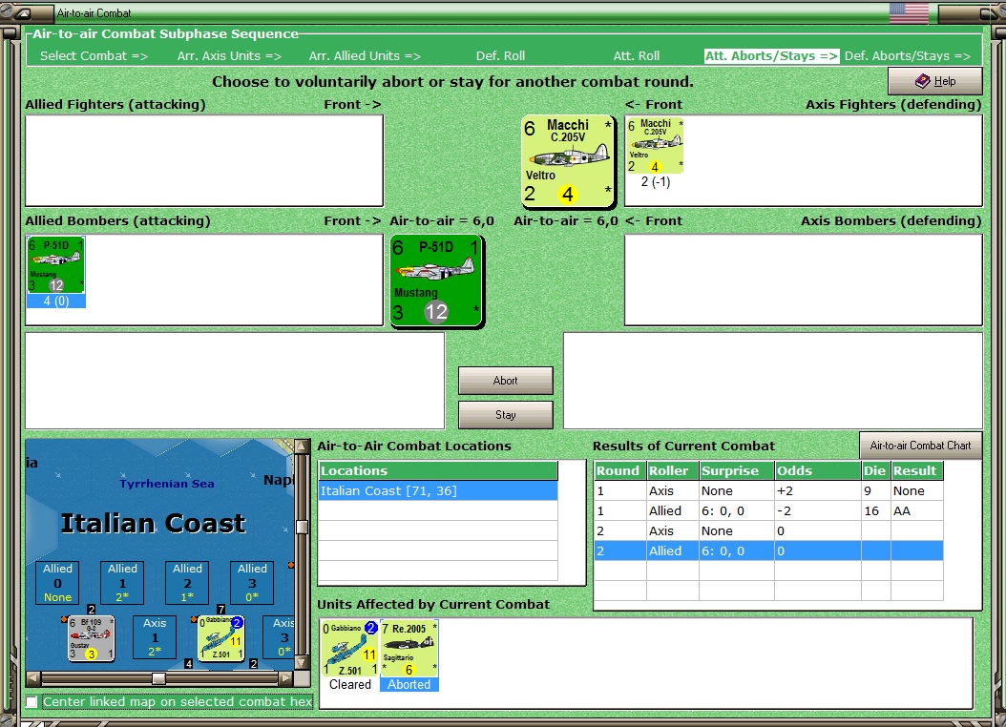Viewport: 1006px width, 727px height.
Task: Click the Gabbiano Z.501 counter on the map
Action: [220, 638]
